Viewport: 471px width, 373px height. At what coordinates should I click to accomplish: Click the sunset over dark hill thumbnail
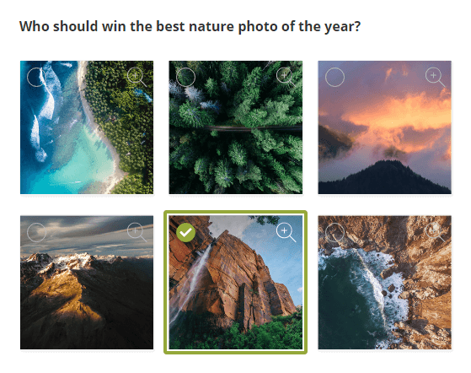(x=385, y=127)
